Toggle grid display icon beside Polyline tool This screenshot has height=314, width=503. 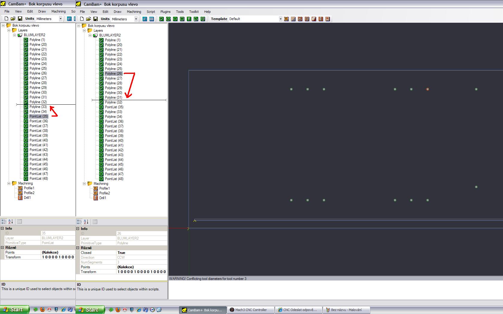point(152,19)
